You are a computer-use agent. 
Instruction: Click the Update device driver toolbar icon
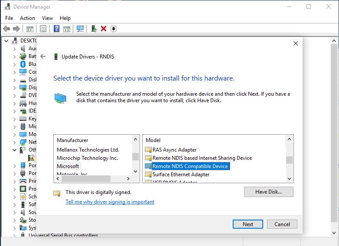[x=94, y=29]
